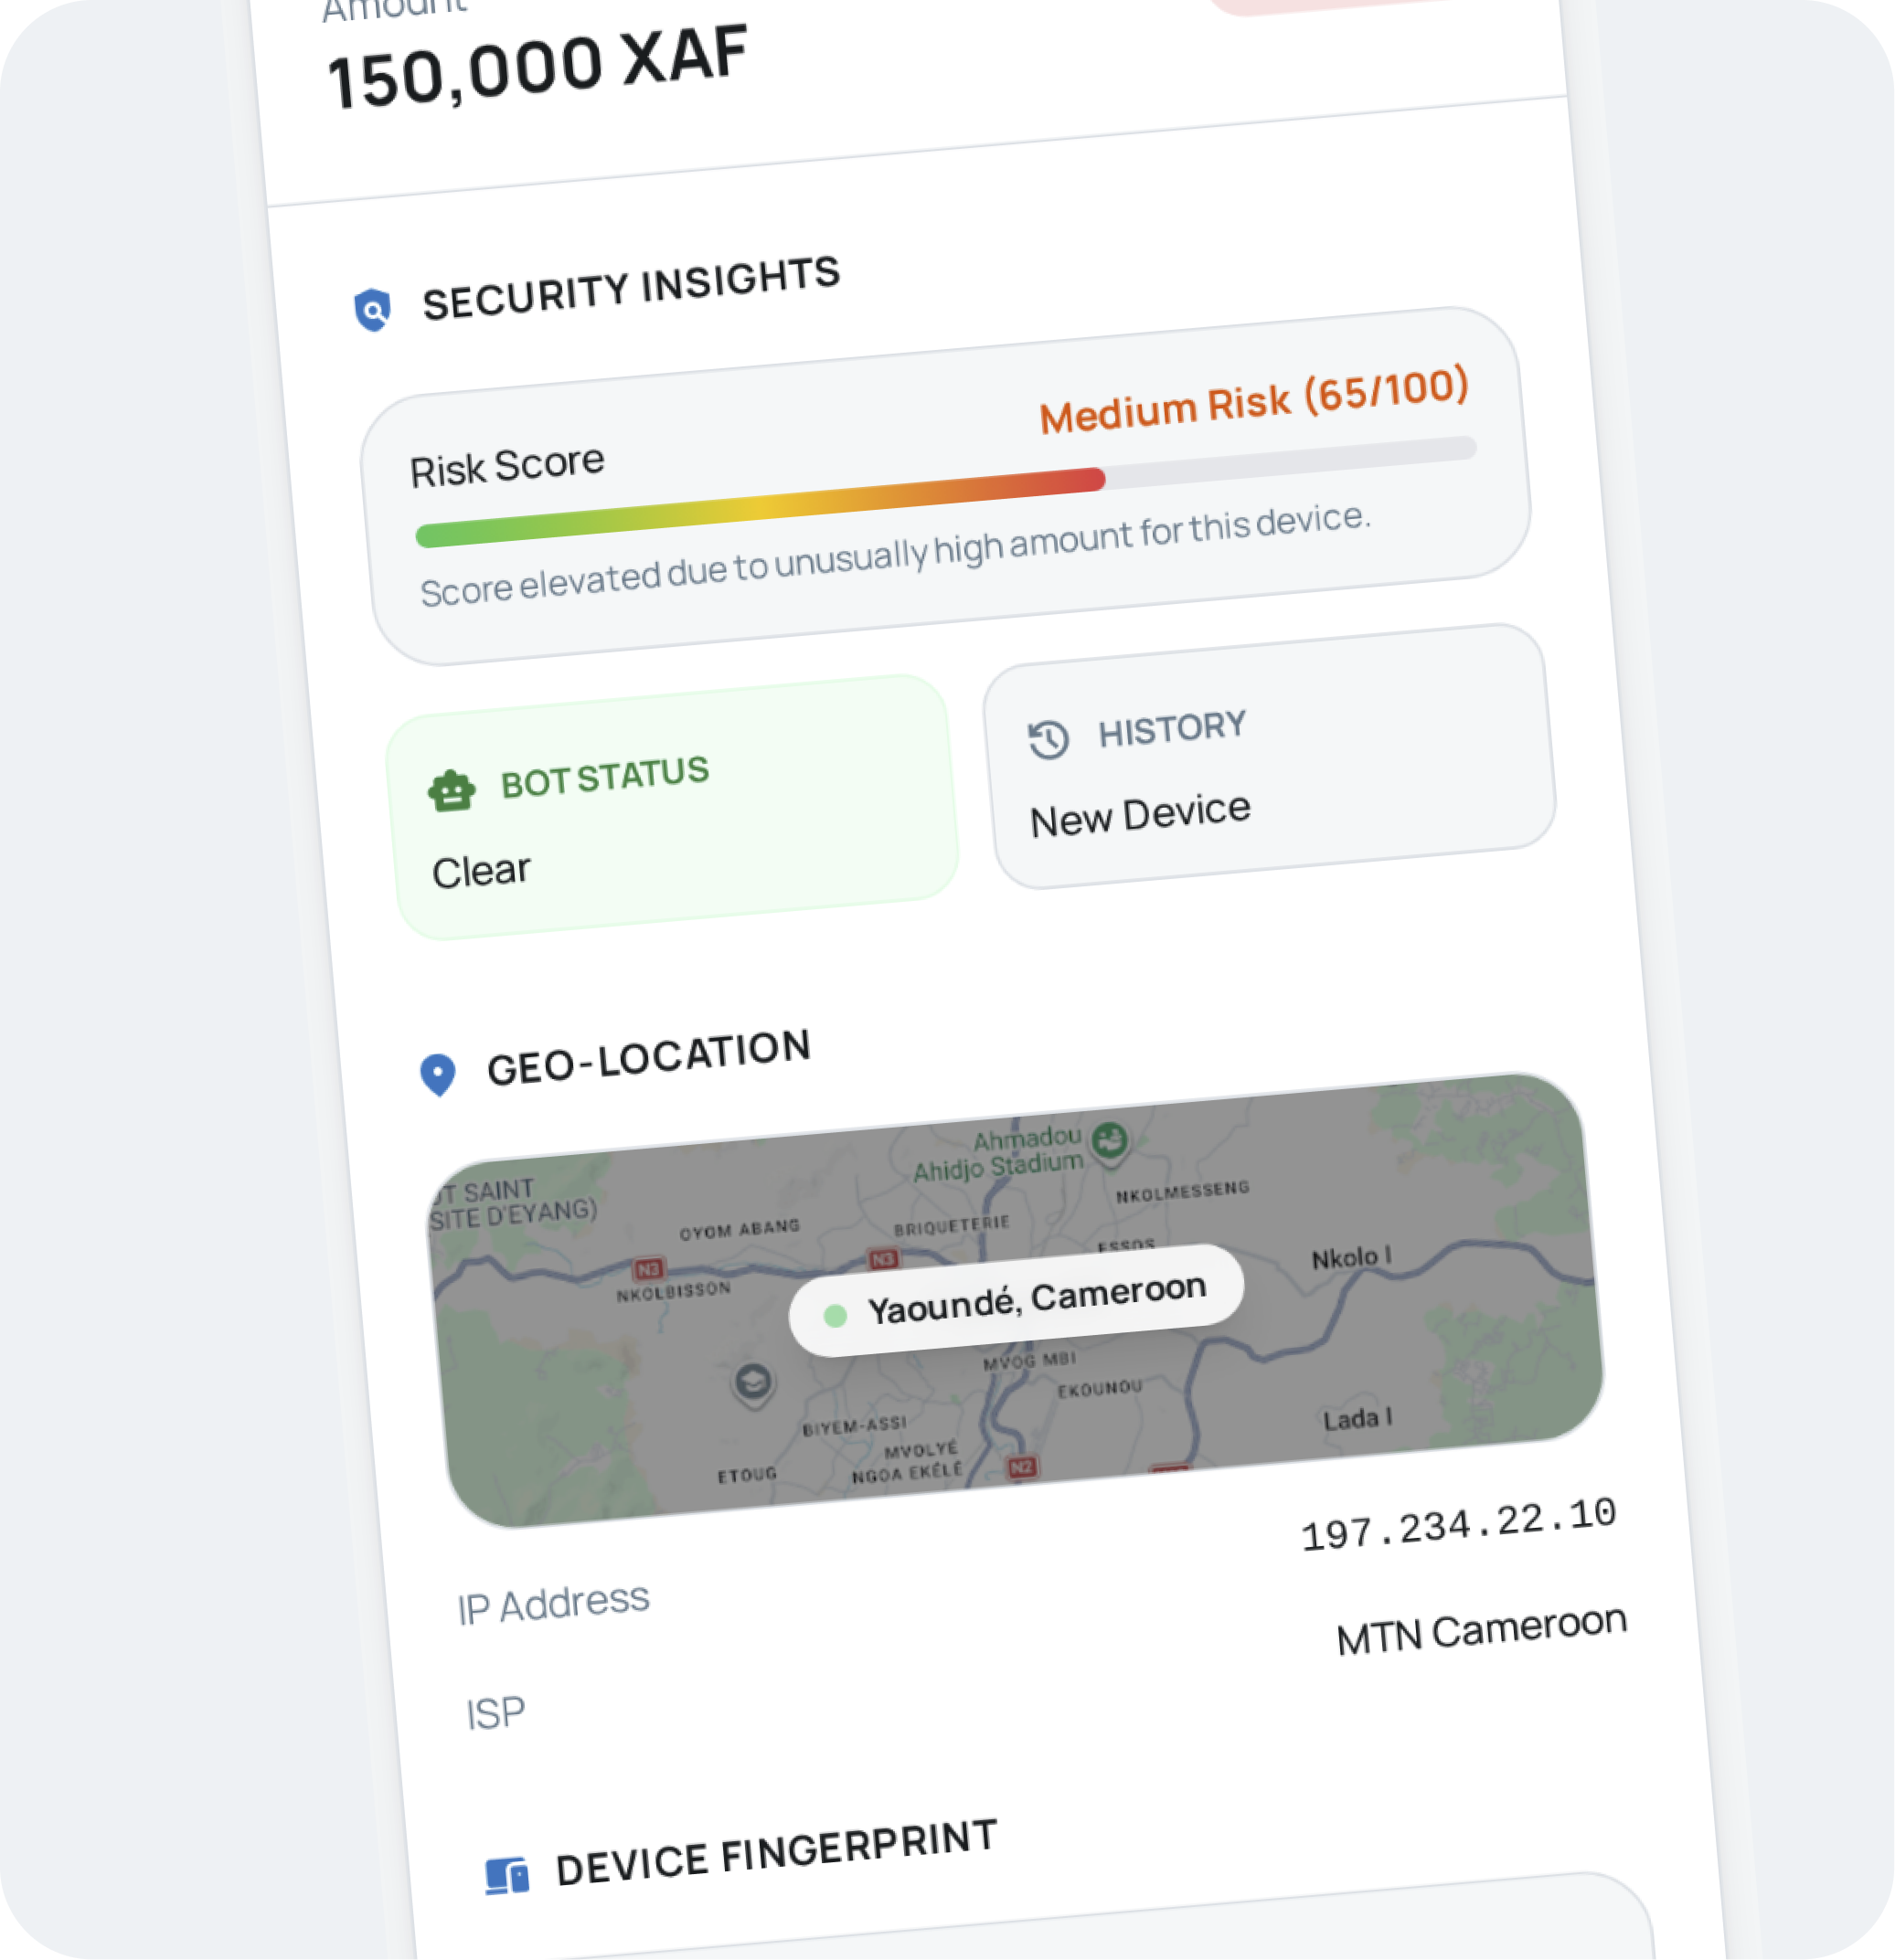
Task: Click the green dot beside Yaoundé, Cameroon
Action: tap(836, 1315)
